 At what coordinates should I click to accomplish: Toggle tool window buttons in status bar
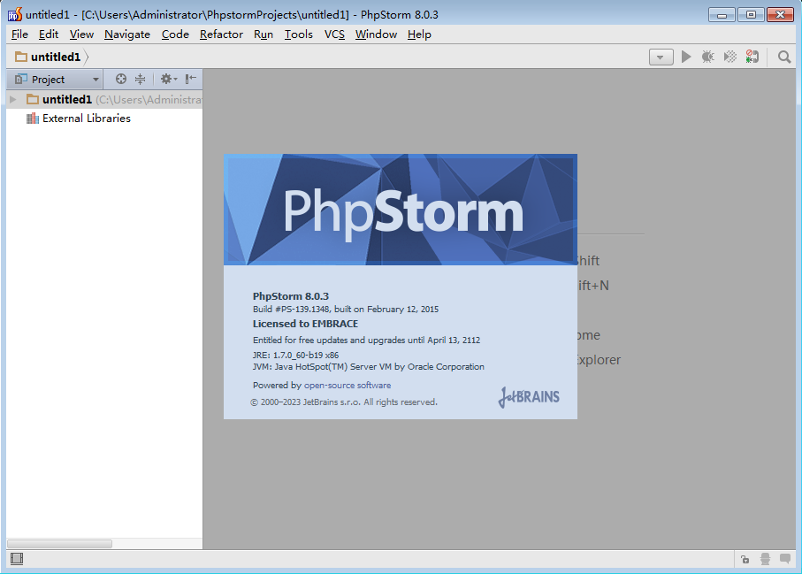[x=17, y=559]
